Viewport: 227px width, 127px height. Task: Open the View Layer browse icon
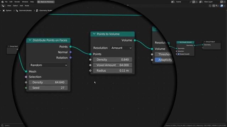pyautogui.click(x=201, y=2)
